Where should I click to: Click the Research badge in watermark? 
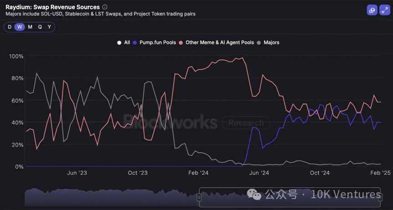pyautogui.click(x=246, y=123)
